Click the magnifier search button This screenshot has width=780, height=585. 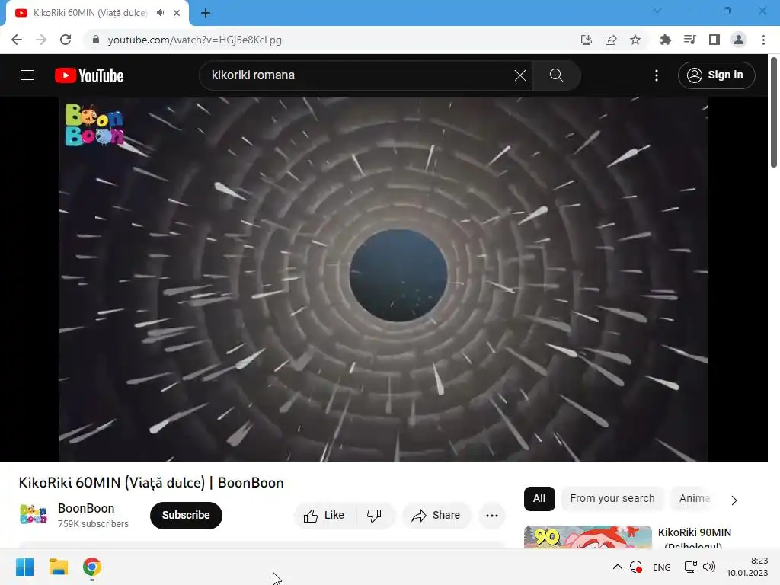pos(557,75)
